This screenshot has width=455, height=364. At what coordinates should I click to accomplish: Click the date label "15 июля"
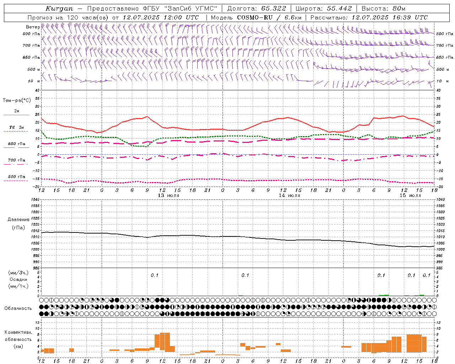tap(410, 196)
